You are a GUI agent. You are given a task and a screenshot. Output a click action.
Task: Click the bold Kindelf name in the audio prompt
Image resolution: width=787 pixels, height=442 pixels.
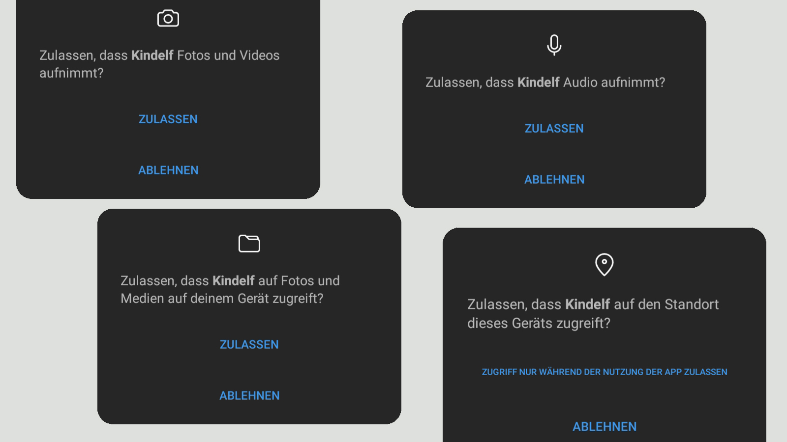[x=539, y=83]
